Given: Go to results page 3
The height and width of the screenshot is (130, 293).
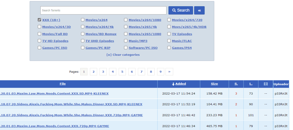Looking at the screenshot, I should [103, 71].
